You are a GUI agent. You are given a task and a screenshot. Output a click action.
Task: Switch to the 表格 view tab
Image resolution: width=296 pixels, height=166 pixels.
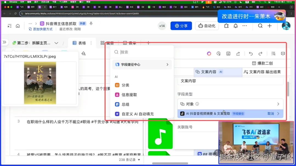79,43
